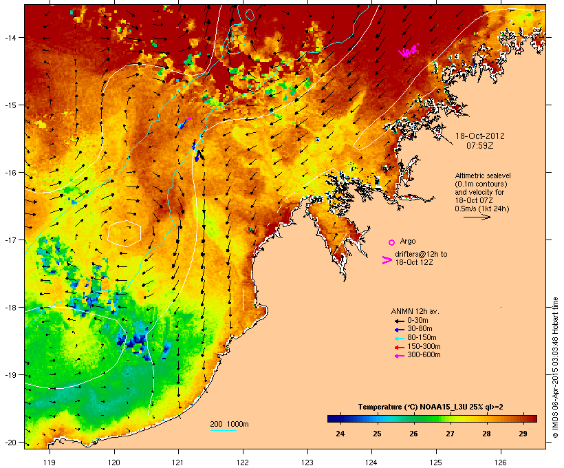Click the IMOS copyright timestamp text
This screenshot has width=564, height=468.
555,368
